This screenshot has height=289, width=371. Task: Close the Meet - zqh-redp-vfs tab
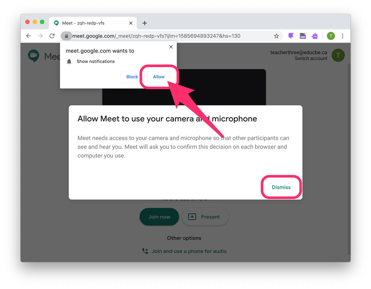point(131,23)
